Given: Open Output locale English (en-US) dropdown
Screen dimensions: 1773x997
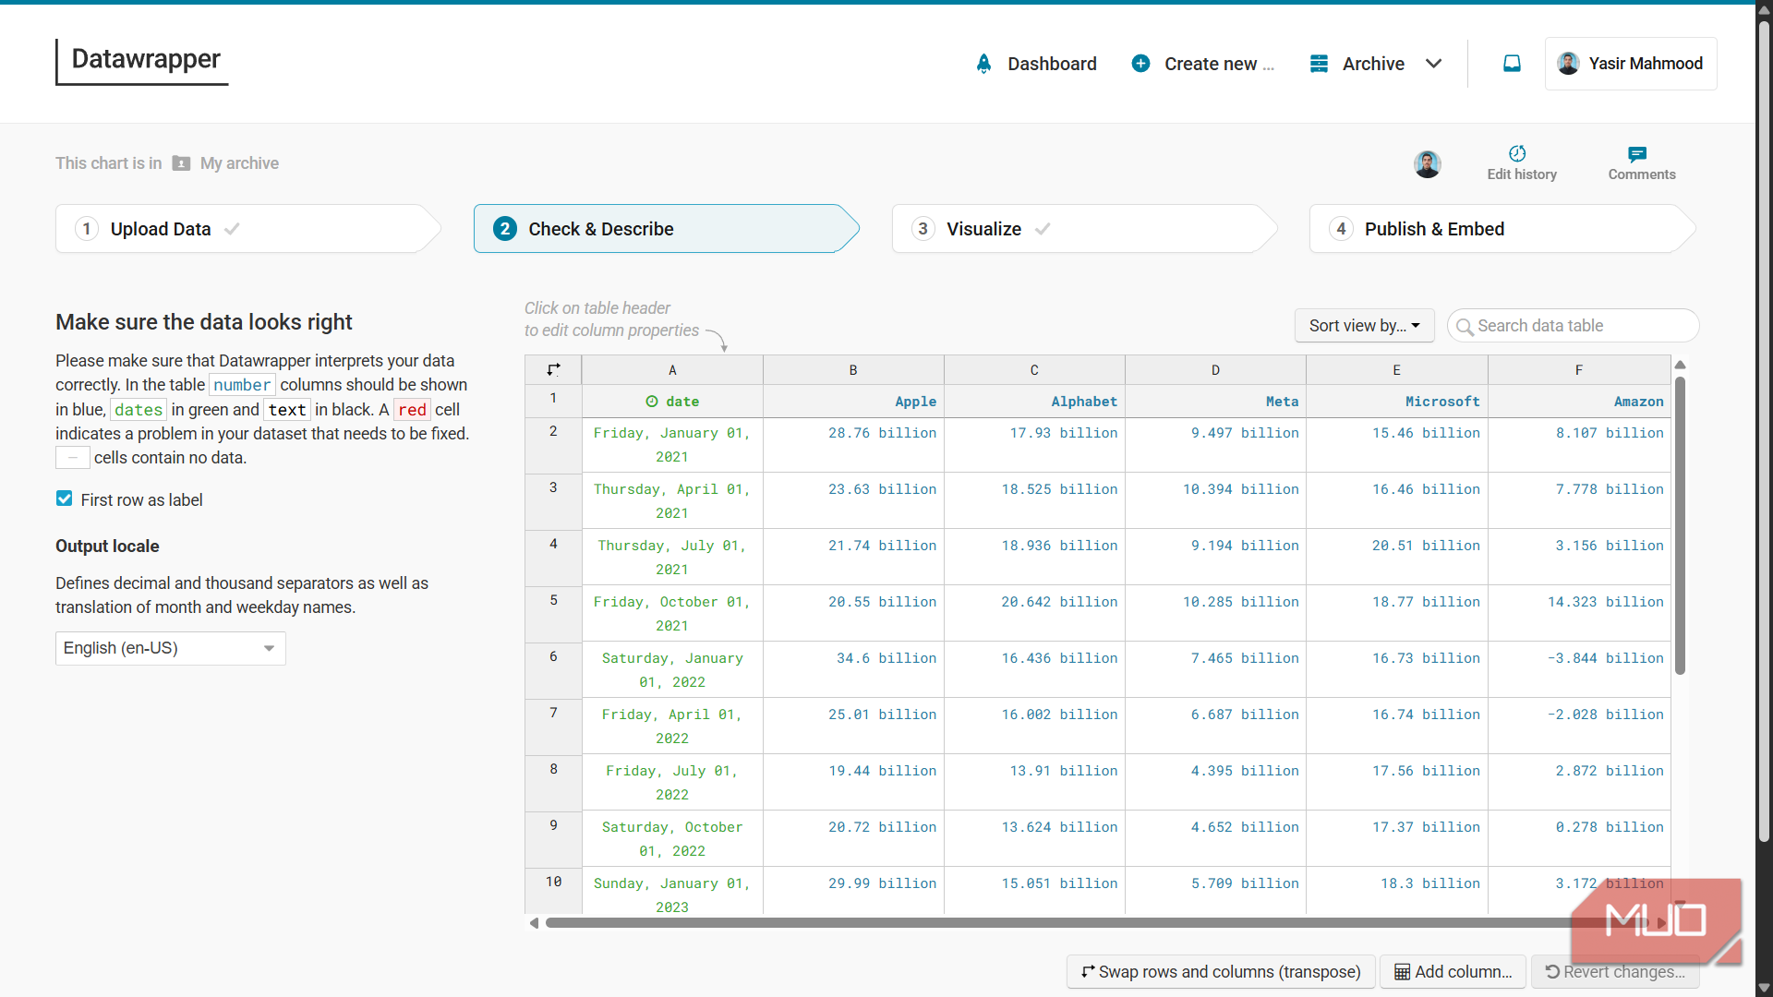Looking at the screenshot, I should (170, 648).
